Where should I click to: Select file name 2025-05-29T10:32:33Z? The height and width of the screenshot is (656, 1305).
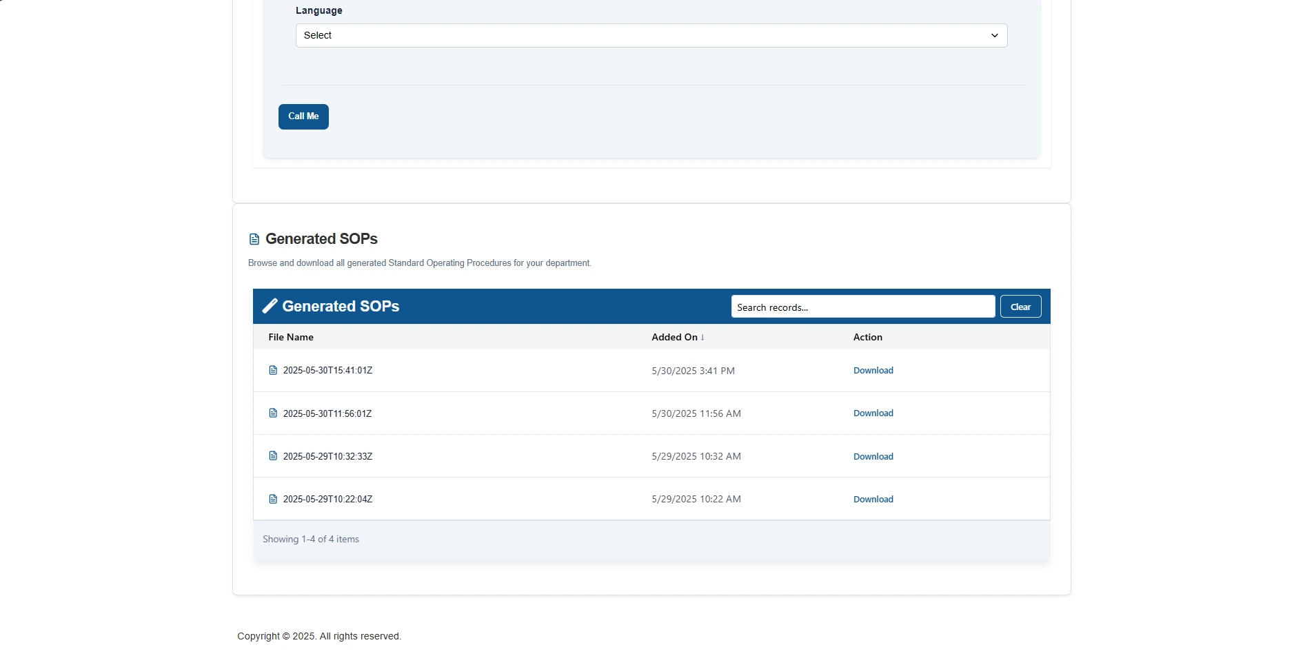[x=327, y=456]
